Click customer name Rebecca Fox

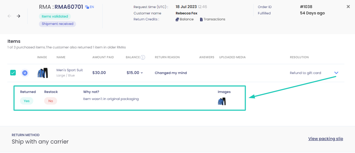coord(186,13)
